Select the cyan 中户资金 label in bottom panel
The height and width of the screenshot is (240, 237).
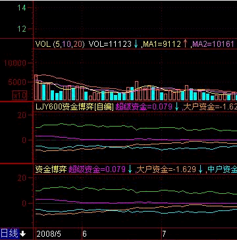222,169
